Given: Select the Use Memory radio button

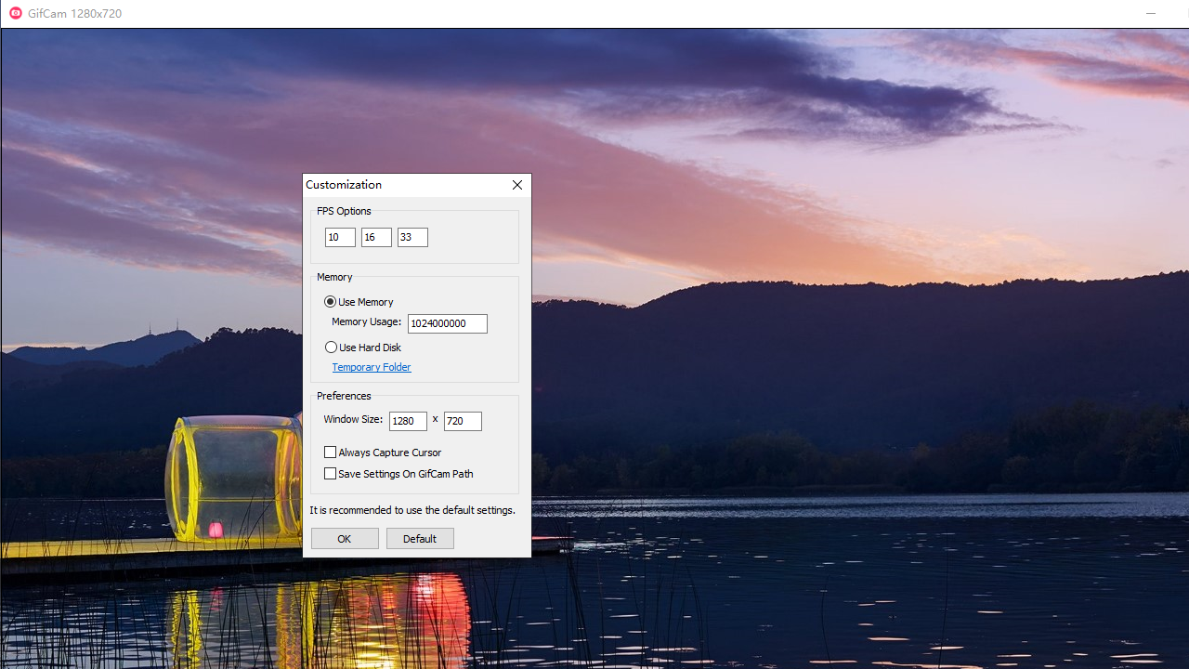Looking at the screenshot, I should [x=331, y=301].
